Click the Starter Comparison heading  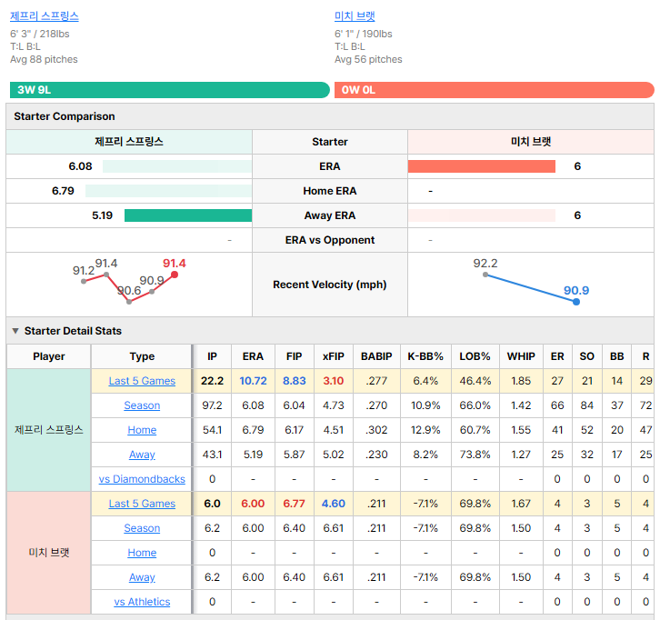pos(65,116)
